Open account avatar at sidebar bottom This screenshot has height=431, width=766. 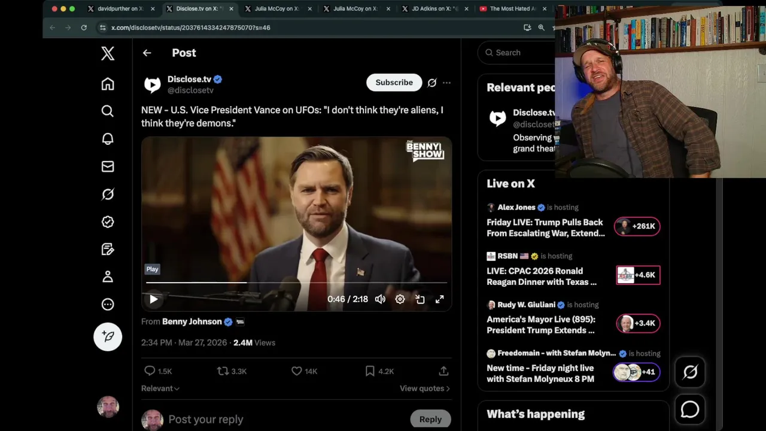108,407
